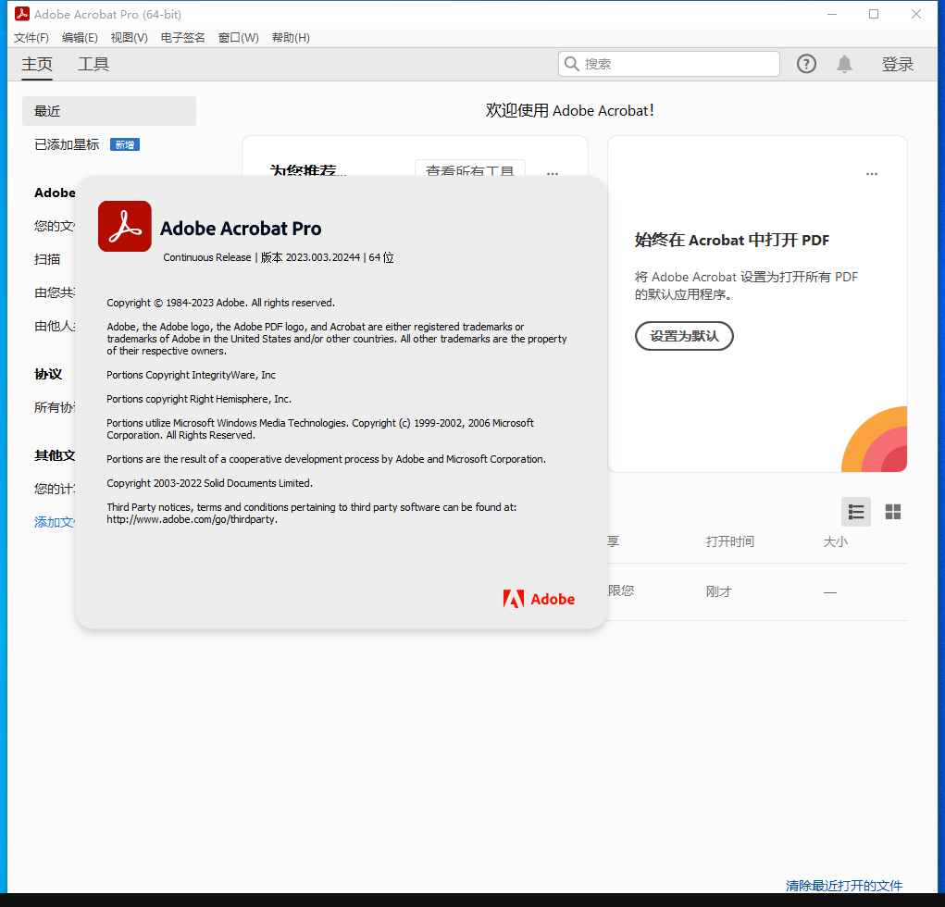Switch recent files to grid view

point(892,511)
